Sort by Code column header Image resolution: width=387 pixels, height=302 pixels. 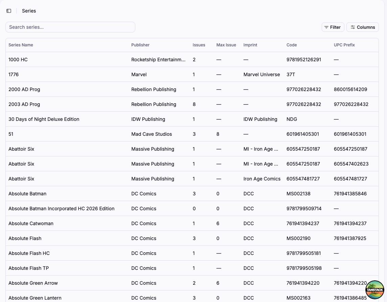(x=292, y=45)
